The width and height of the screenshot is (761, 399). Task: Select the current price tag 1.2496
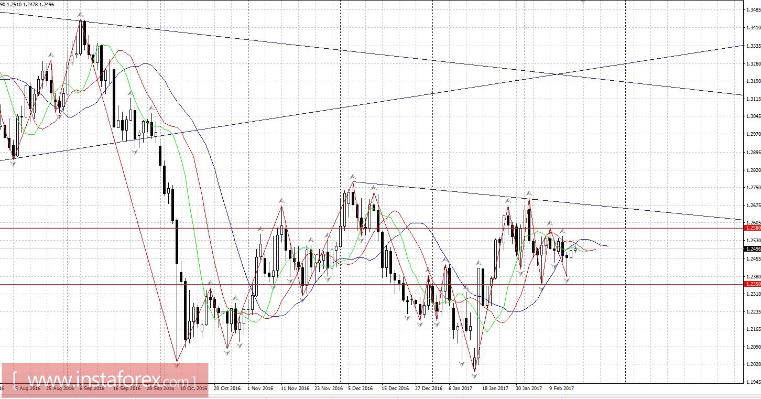[753, 249]
